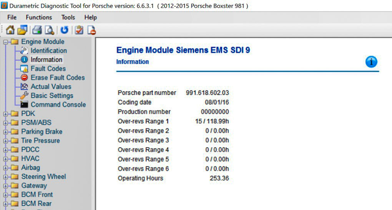Click the Porsche part number label
The image size is (392, 210).
point(147,93)
